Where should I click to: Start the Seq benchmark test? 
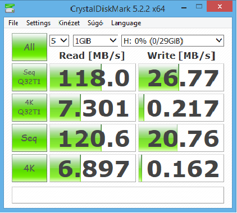point(29,138)
